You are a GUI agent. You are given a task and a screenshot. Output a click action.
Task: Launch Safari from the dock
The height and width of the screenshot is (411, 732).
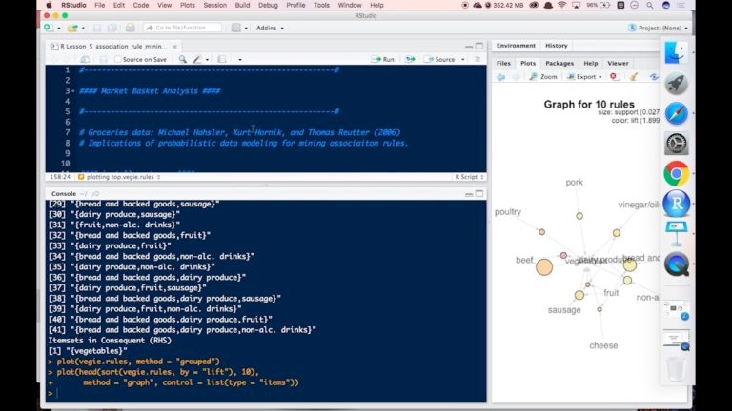coord(676,114)
